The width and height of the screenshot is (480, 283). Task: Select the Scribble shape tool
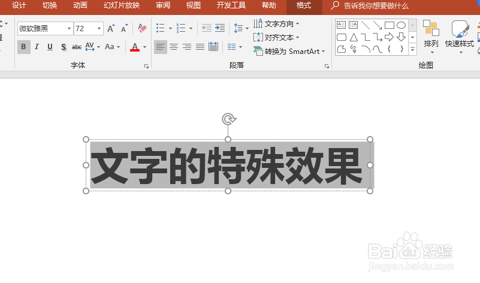[354, 49]
